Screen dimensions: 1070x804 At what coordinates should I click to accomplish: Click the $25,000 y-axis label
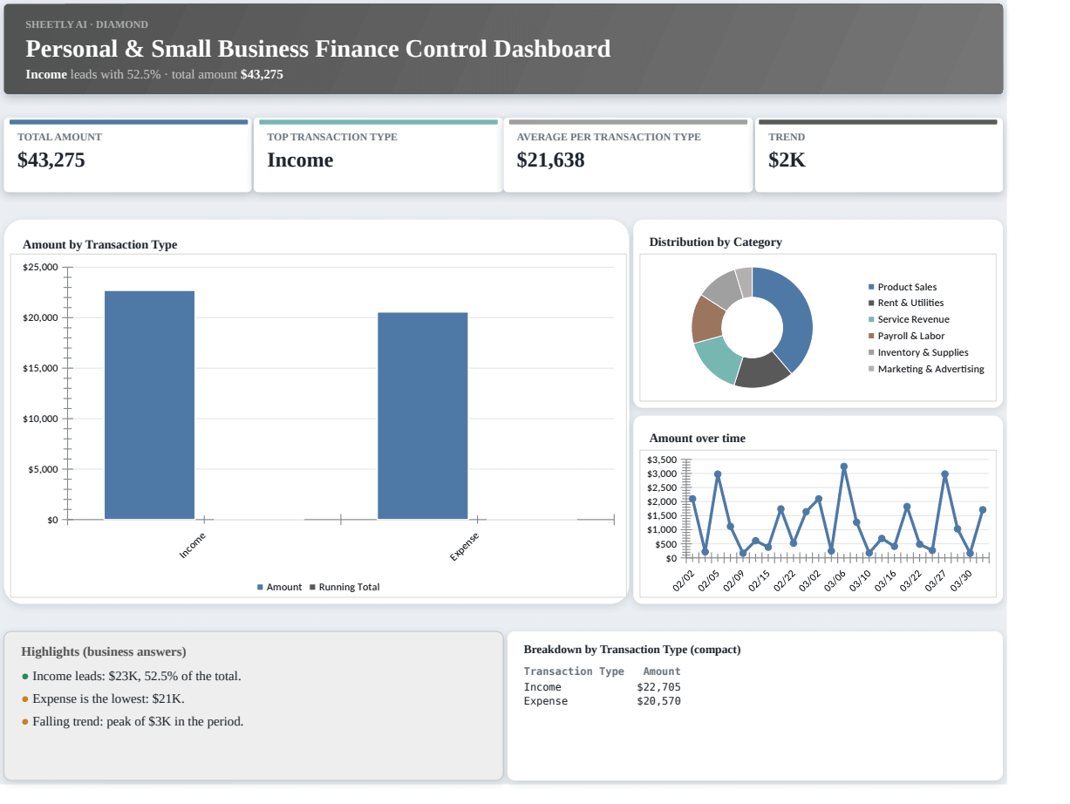[40, 267]
